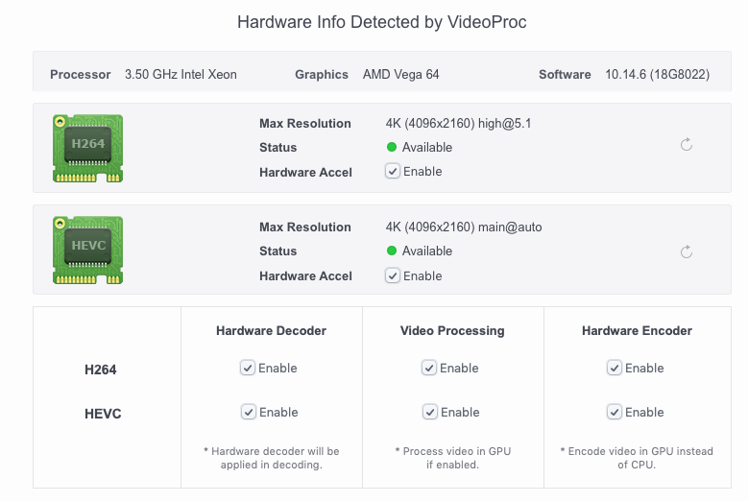Click the Hardware Decoder column header
The width and height of the screenshot is (748, 502).
pyautogui.click(x=271, y=330)
